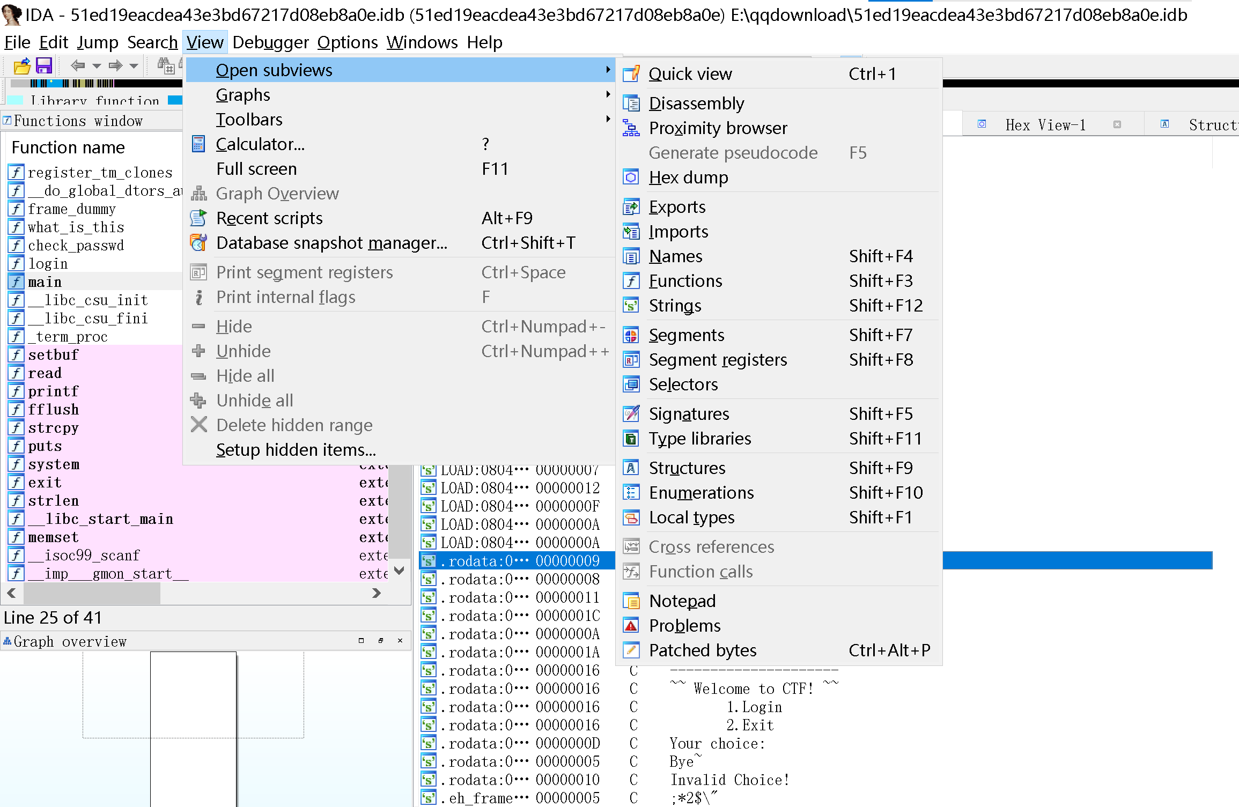1239x807 pixels.
Task: Open the Hex dump subview
Action: pos(688,177)
